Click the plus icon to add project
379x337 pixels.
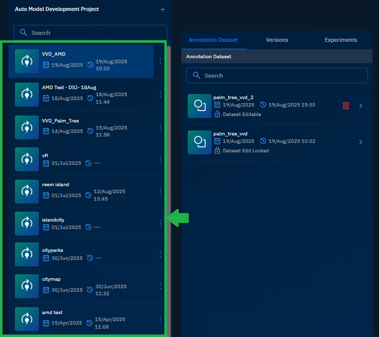click(162, 9)
